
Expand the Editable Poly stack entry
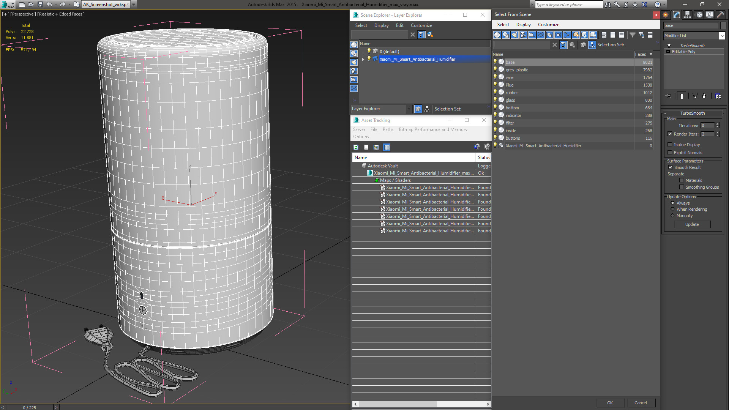point(668,52)
